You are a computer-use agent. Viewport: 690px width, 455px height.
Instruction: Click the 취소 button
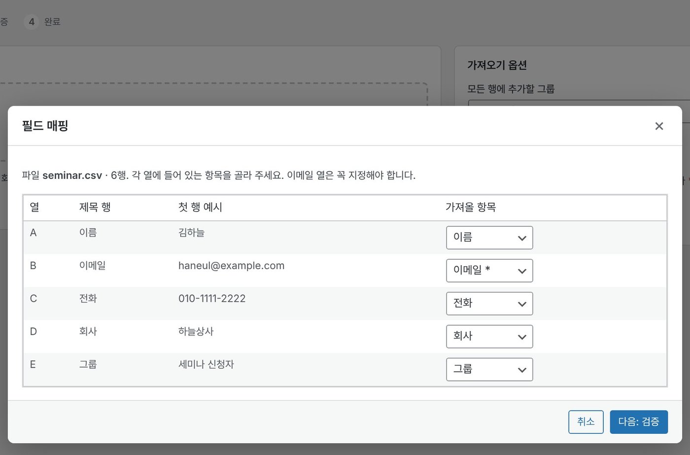(x=586, y=422)
